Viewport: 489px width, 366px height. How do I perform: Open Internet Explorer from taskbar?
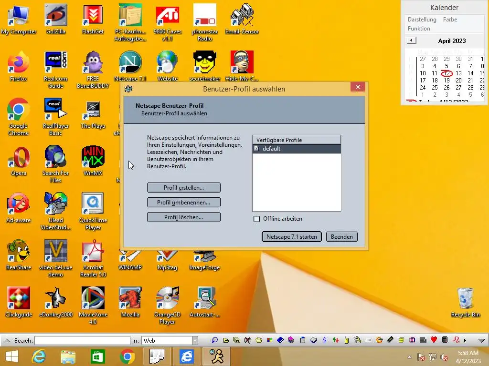pos(39,356)
